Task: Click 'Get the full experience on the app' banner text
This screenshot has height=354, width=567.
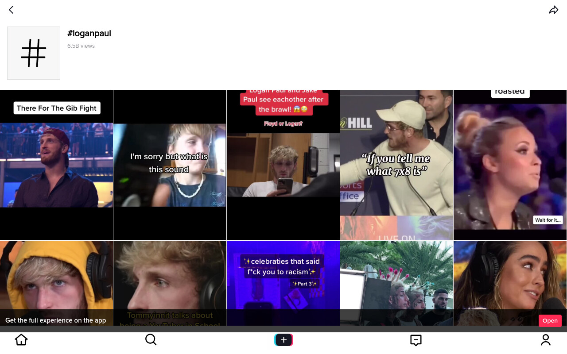Action: coord(56,320)
